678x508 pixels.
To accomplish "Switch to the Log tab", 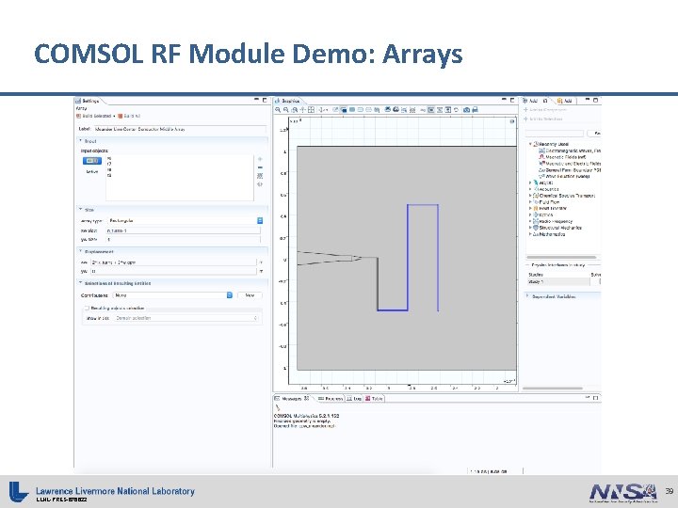I will [x=354, y=398].
